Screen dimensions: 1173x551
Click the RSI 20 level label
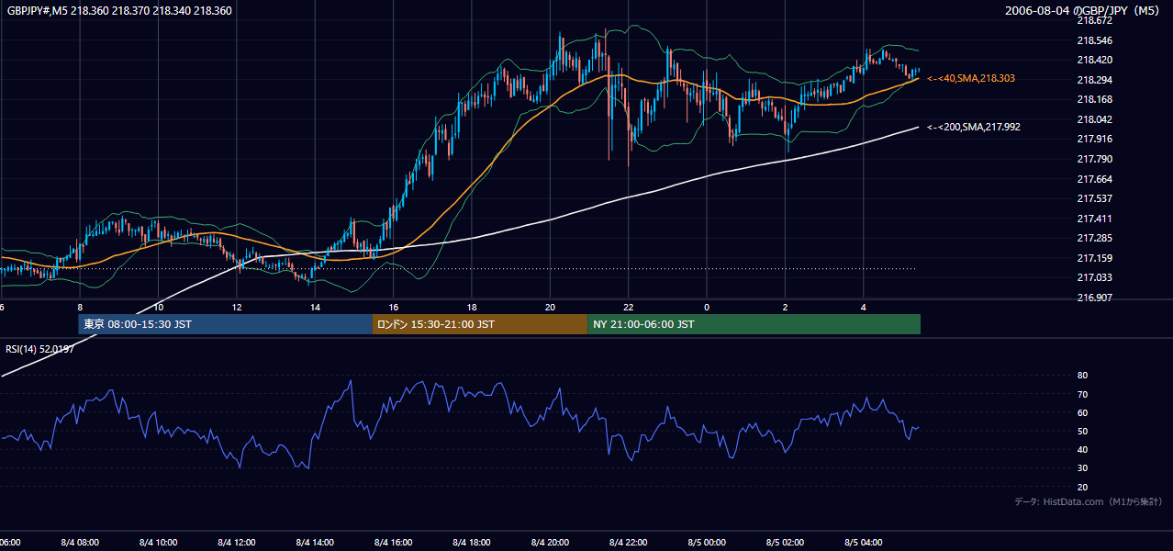[1082, 487]
